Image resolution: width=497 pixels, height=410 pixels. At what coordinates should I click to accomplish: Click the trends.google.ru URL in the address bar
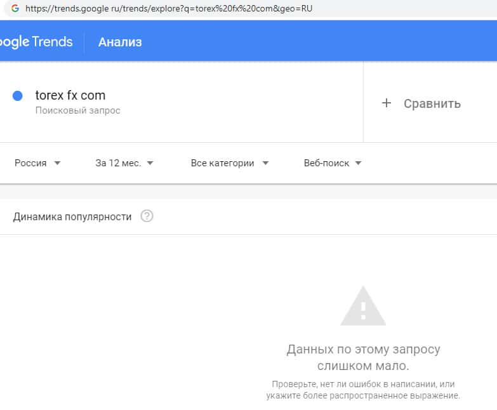(169, 9)
